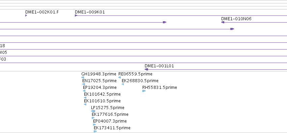Click the right arrowhead ending the second purple line
This screenshot has height=133, width=287.
point(165,22)
